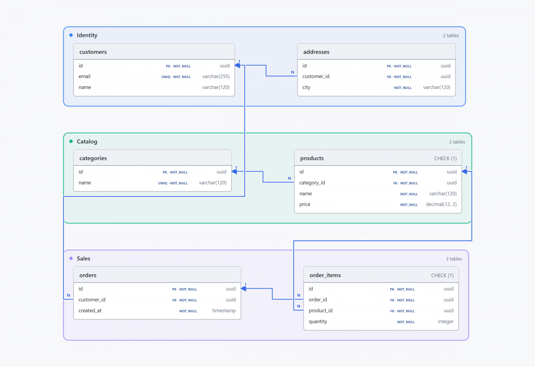Select the name field name in categories
Image resolution: width=535 pixels, height=367 pixels.
tap(85, 183)
